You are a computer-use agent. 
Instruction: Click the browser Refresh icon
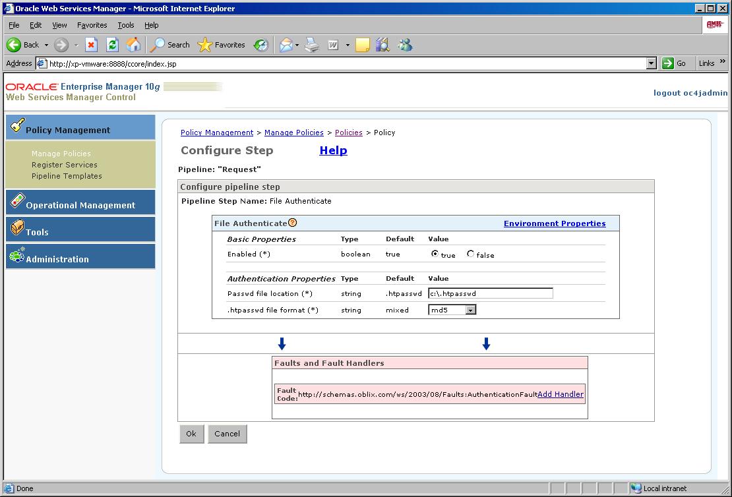click(x=112, y=45)
